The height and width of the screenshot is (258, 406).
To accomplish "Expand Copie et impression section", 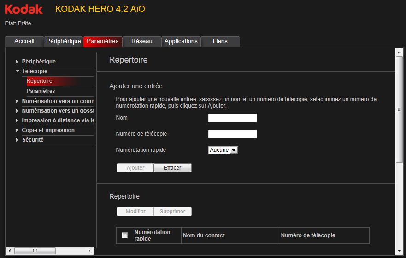I will [18, 130].
